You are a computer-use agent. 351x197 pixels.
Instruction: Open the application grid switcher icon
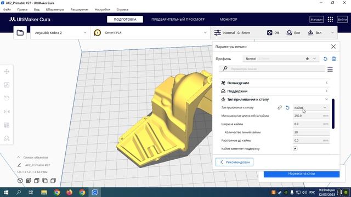330,20
